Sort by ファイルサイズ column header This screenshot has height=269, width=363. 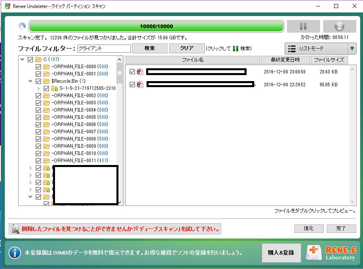click(x=329, y=60)
